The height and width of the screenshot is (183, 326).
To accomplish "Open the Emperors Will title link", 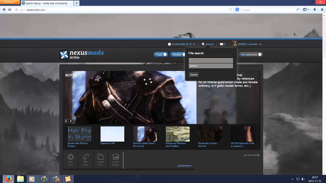I will click(107, 143).
